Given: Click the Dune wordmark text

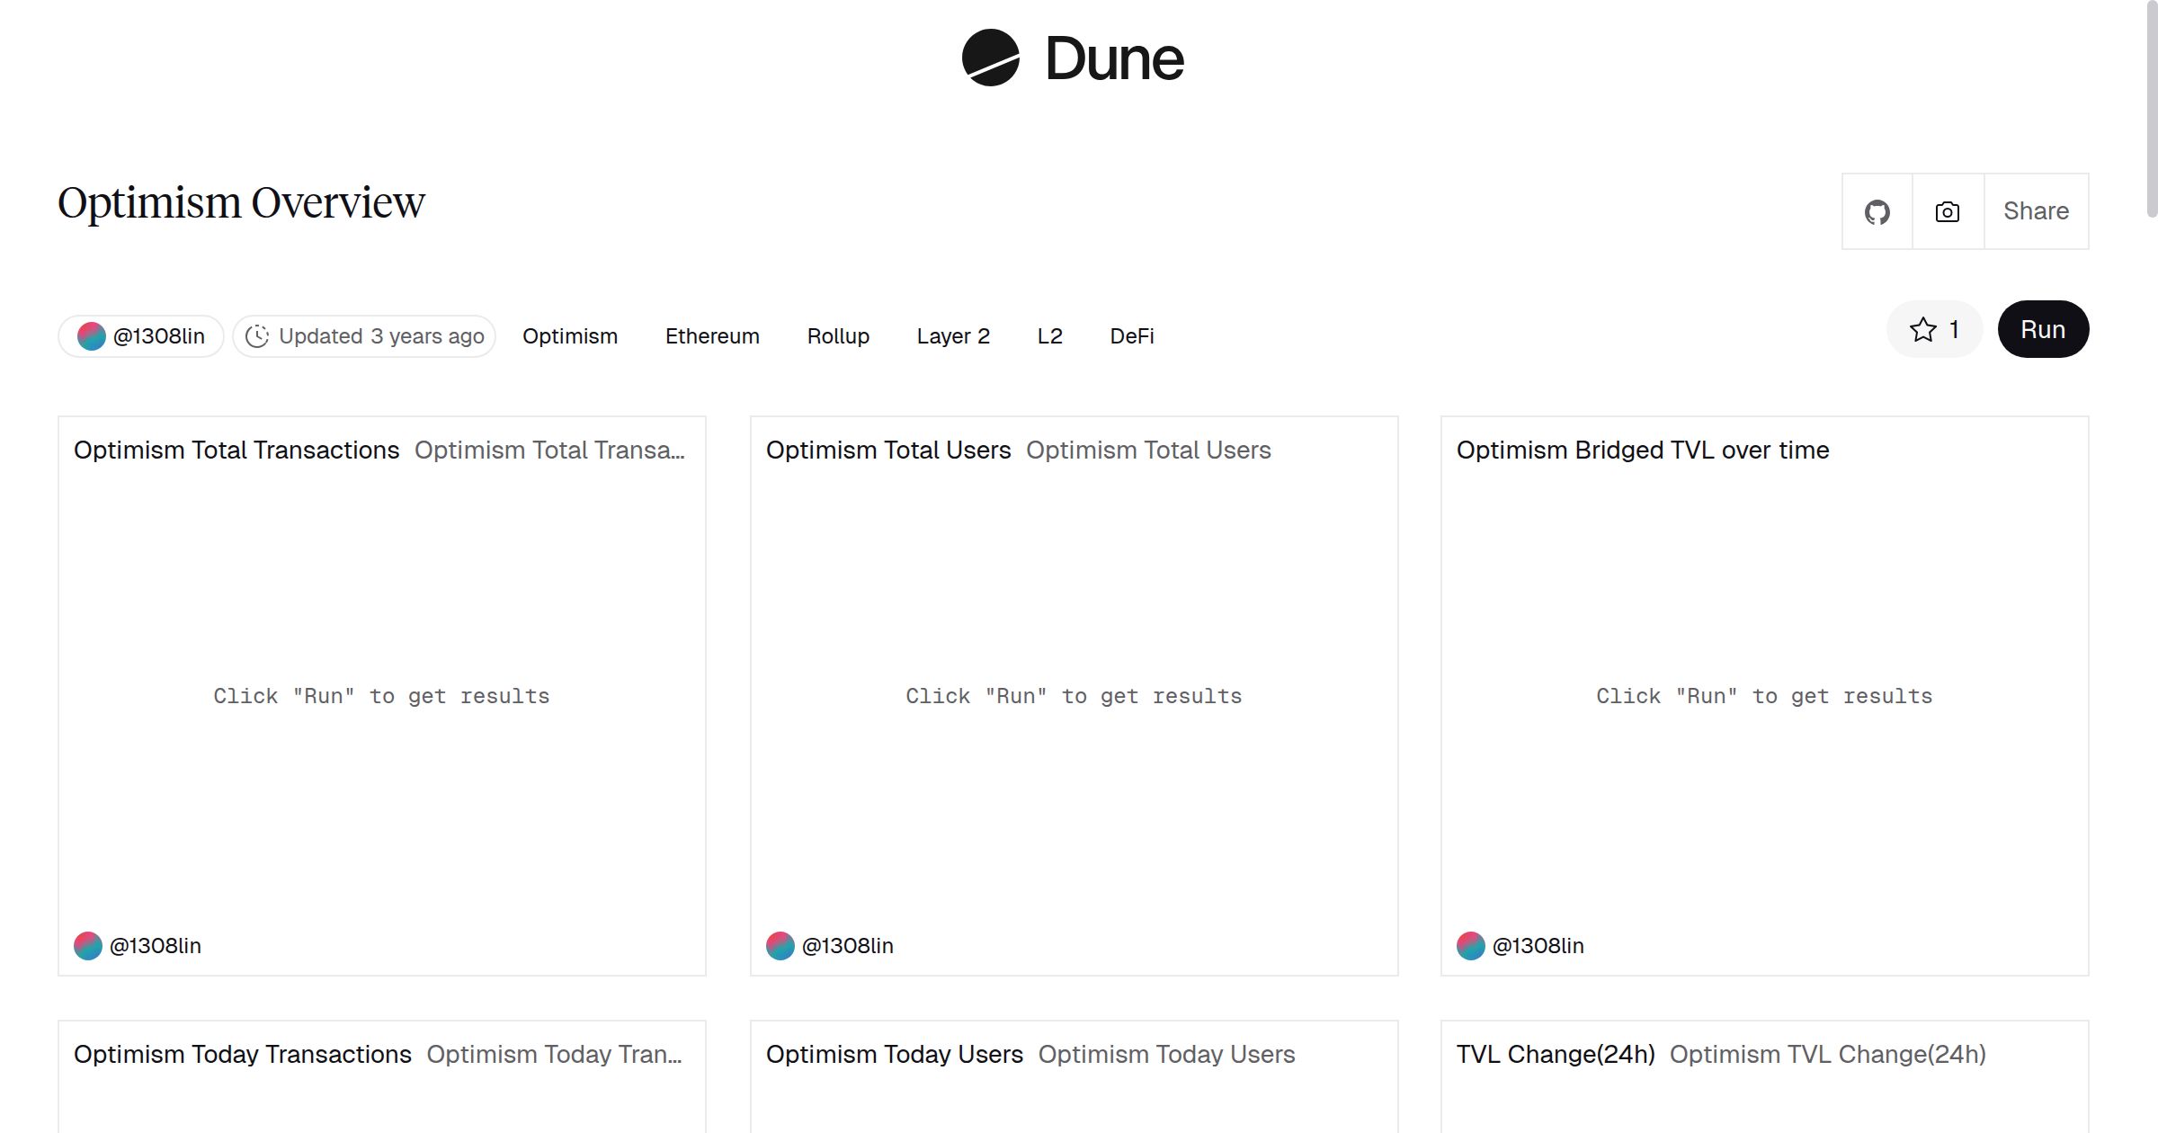Looking at the screenshot, I should [x=1115, y=58].
